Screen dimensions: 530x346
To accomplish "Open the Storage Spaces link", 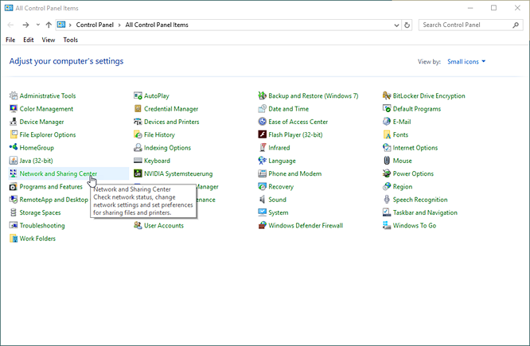I will (x=41, y=212).
